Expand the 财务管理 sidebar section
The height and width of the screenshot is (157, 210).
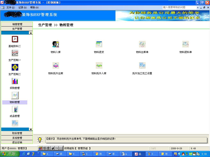pyautogui.click(x=17, y=133)
